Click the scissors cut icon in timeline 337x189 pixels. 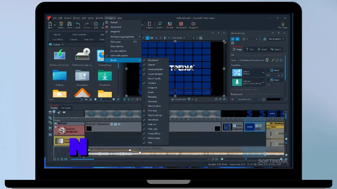(x=59, y=112)
